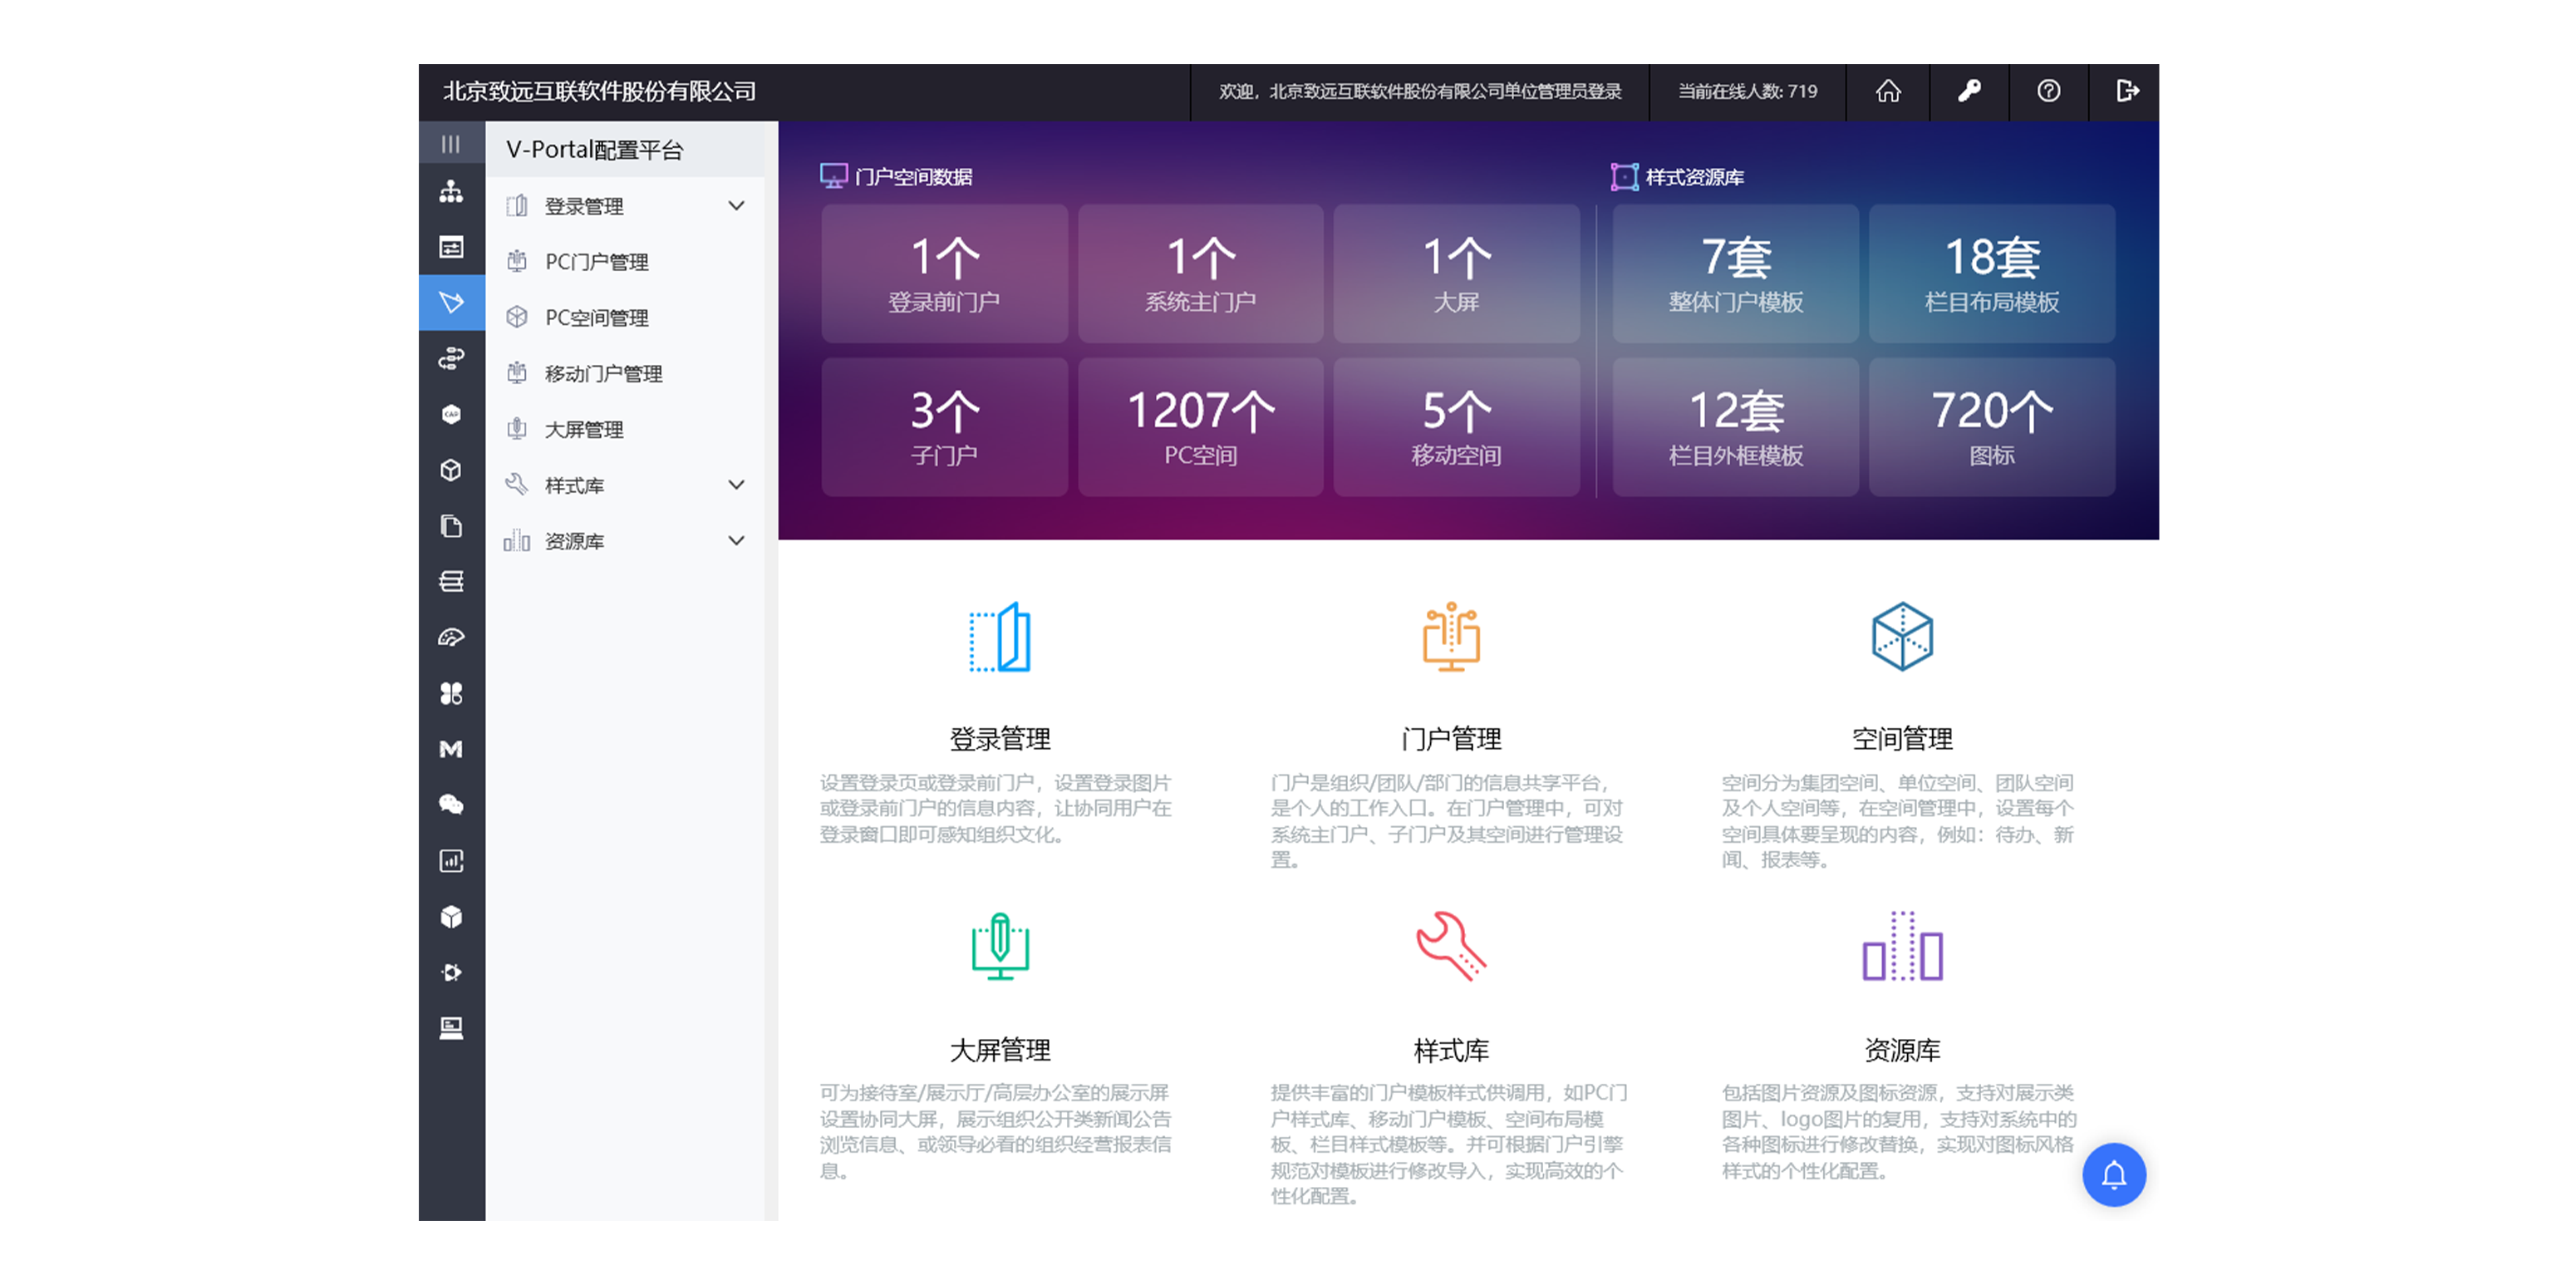Screen dimensions: 2576x1285
Task: Click the home icon in header
Action: [x=1887, y=91]
